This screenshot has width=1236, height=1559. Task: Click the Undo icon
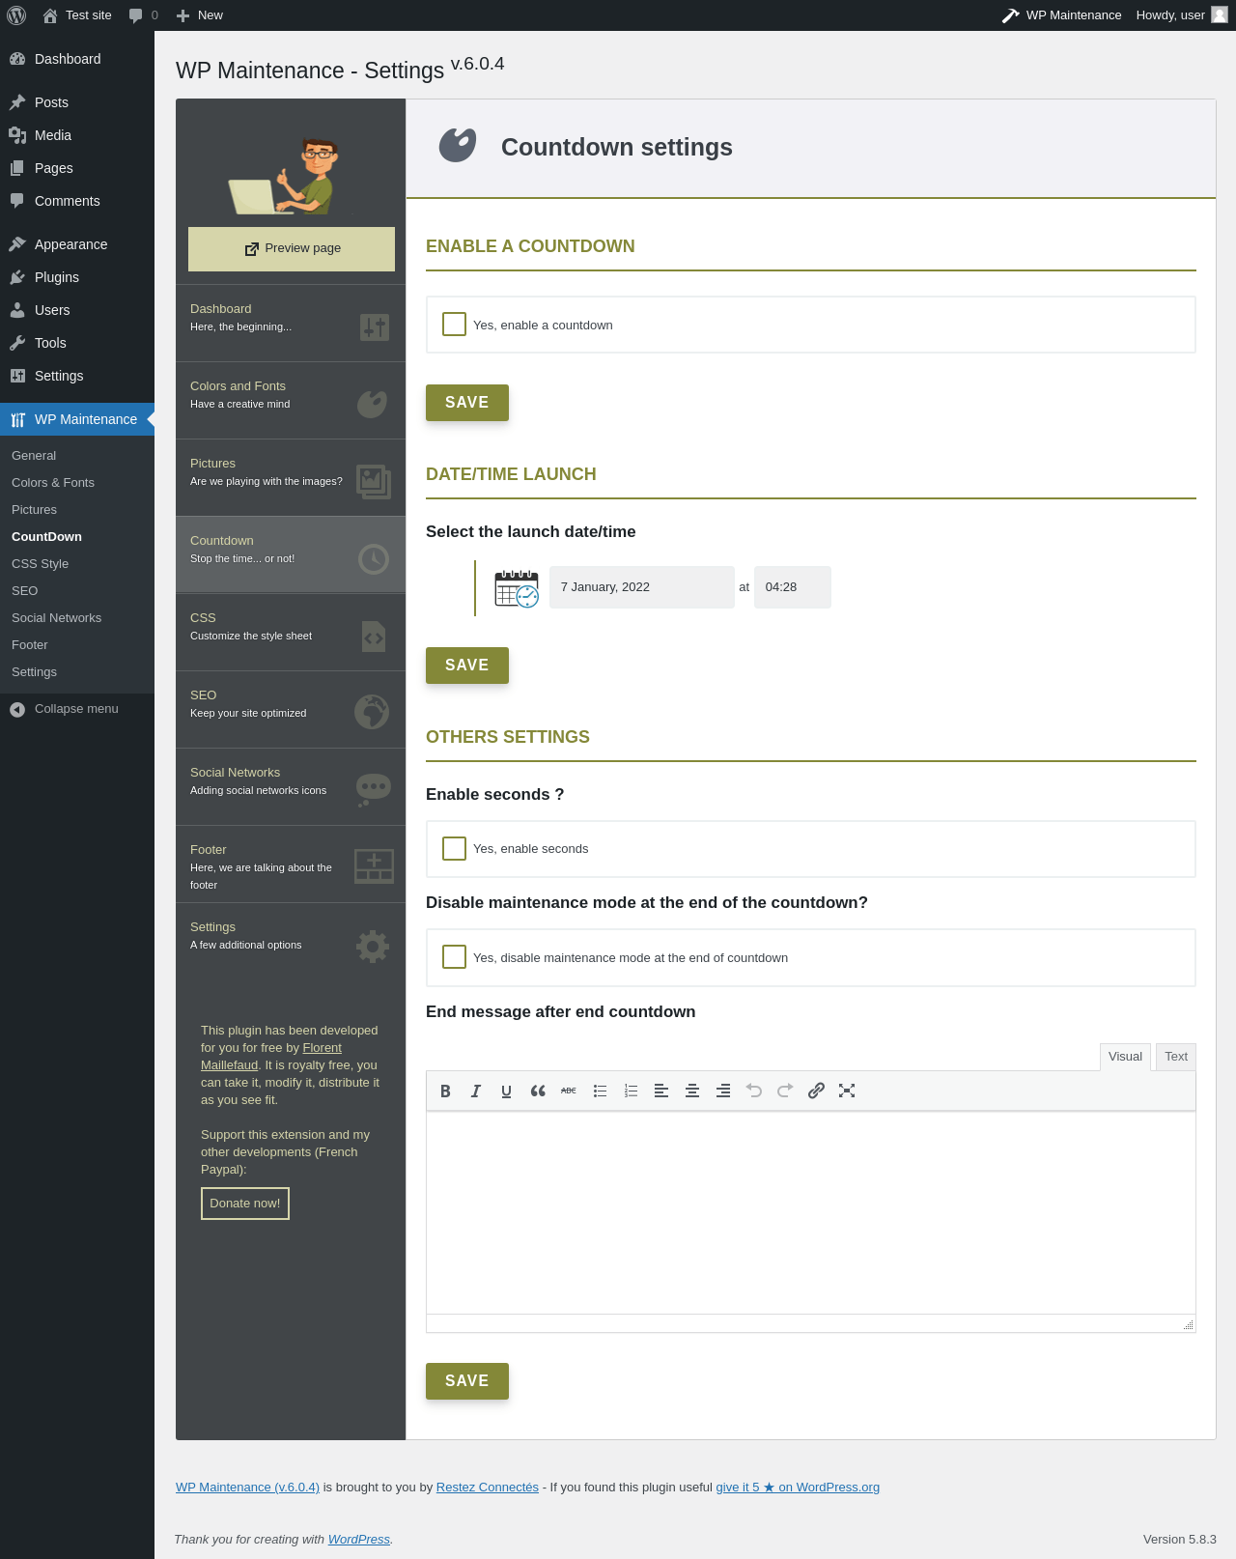point(754,1091)
